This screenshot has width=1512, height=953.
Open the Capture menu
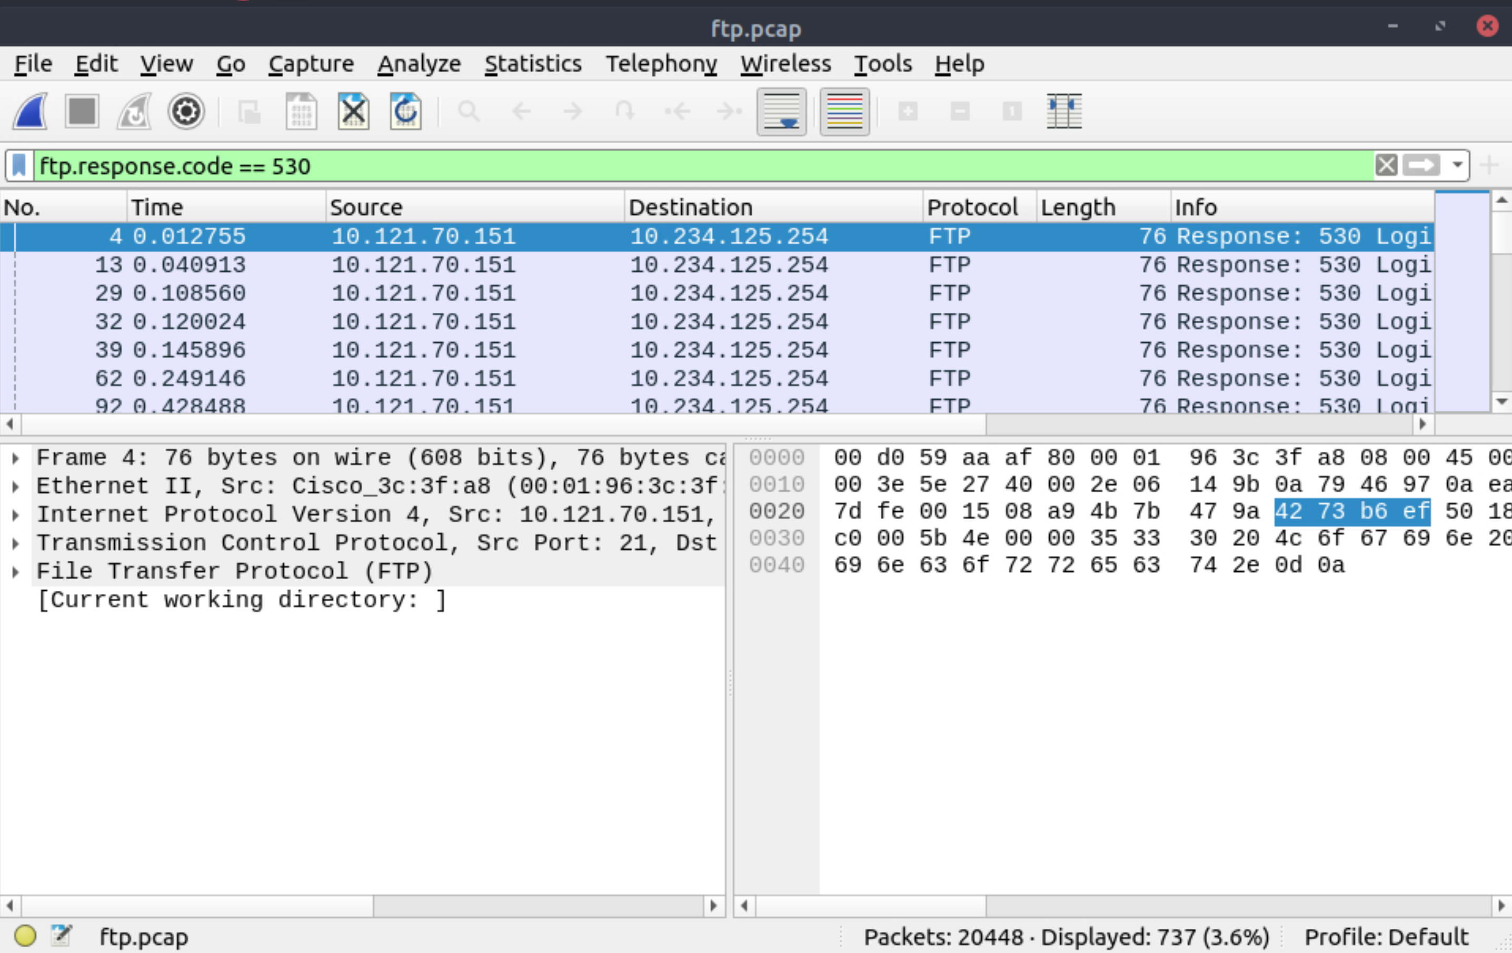(x=311, y=63)
